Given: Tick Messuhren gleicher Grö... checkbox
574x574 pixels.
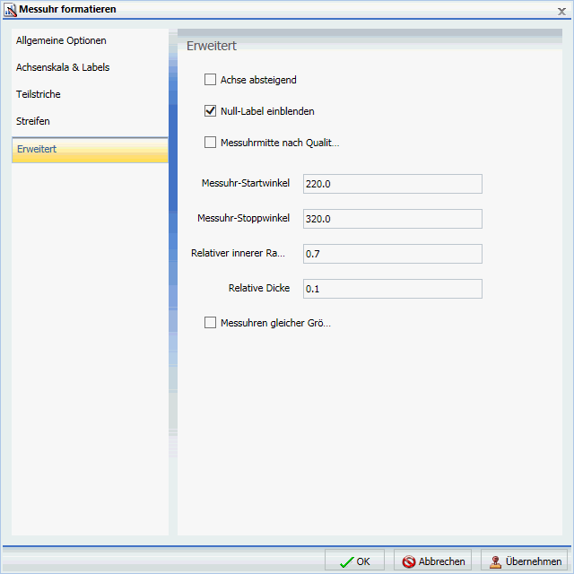Looking at the screenshot, I should coord(210,323).
